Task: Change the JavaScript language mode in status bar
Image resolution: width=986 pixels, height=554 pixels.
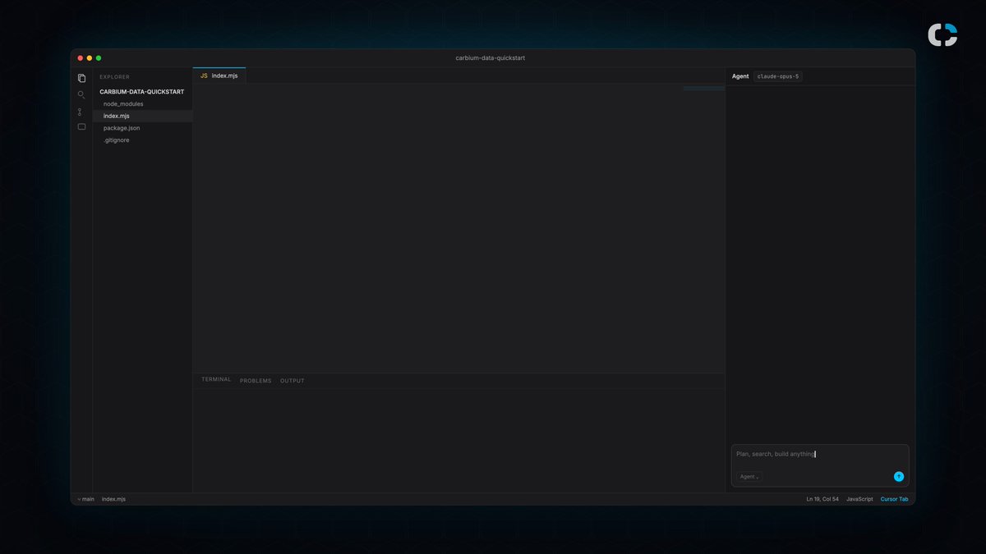Action: (859, 499)
